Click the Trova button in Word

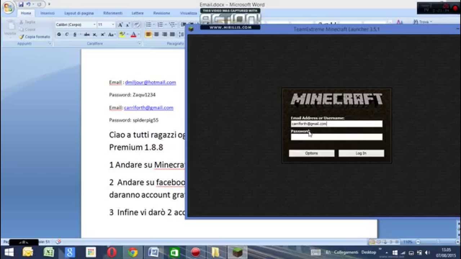point(424,22)
